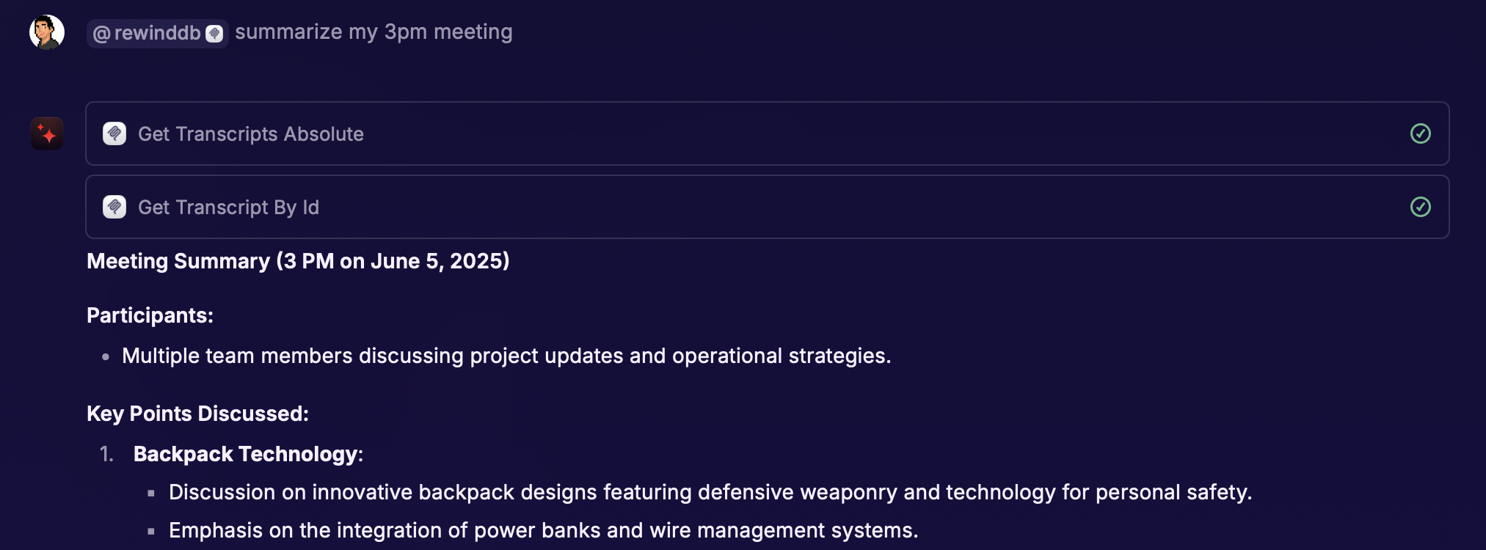Click the green checkmark on Get Transcript By Id
Image resolution: width=1486 pixels, height=550 pixels.
(x=1420, y=207)
